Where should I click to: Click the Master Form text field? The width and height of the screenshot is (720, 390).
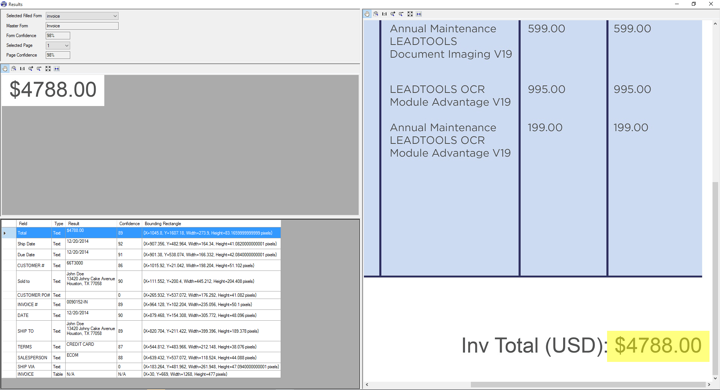tap(82, 26)
